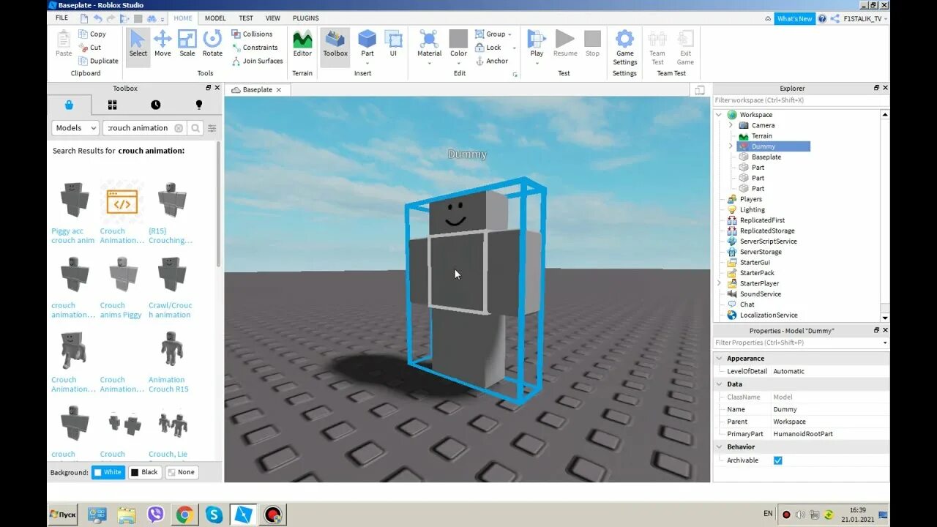
Task: Select Animation Crouch R15 model
Action: [170, 362]
